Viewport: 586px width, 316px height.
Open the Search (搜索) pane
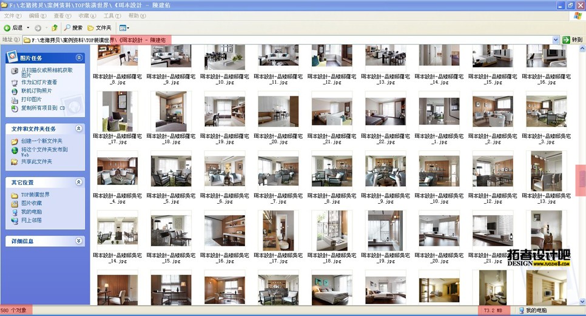pos(73,28)
